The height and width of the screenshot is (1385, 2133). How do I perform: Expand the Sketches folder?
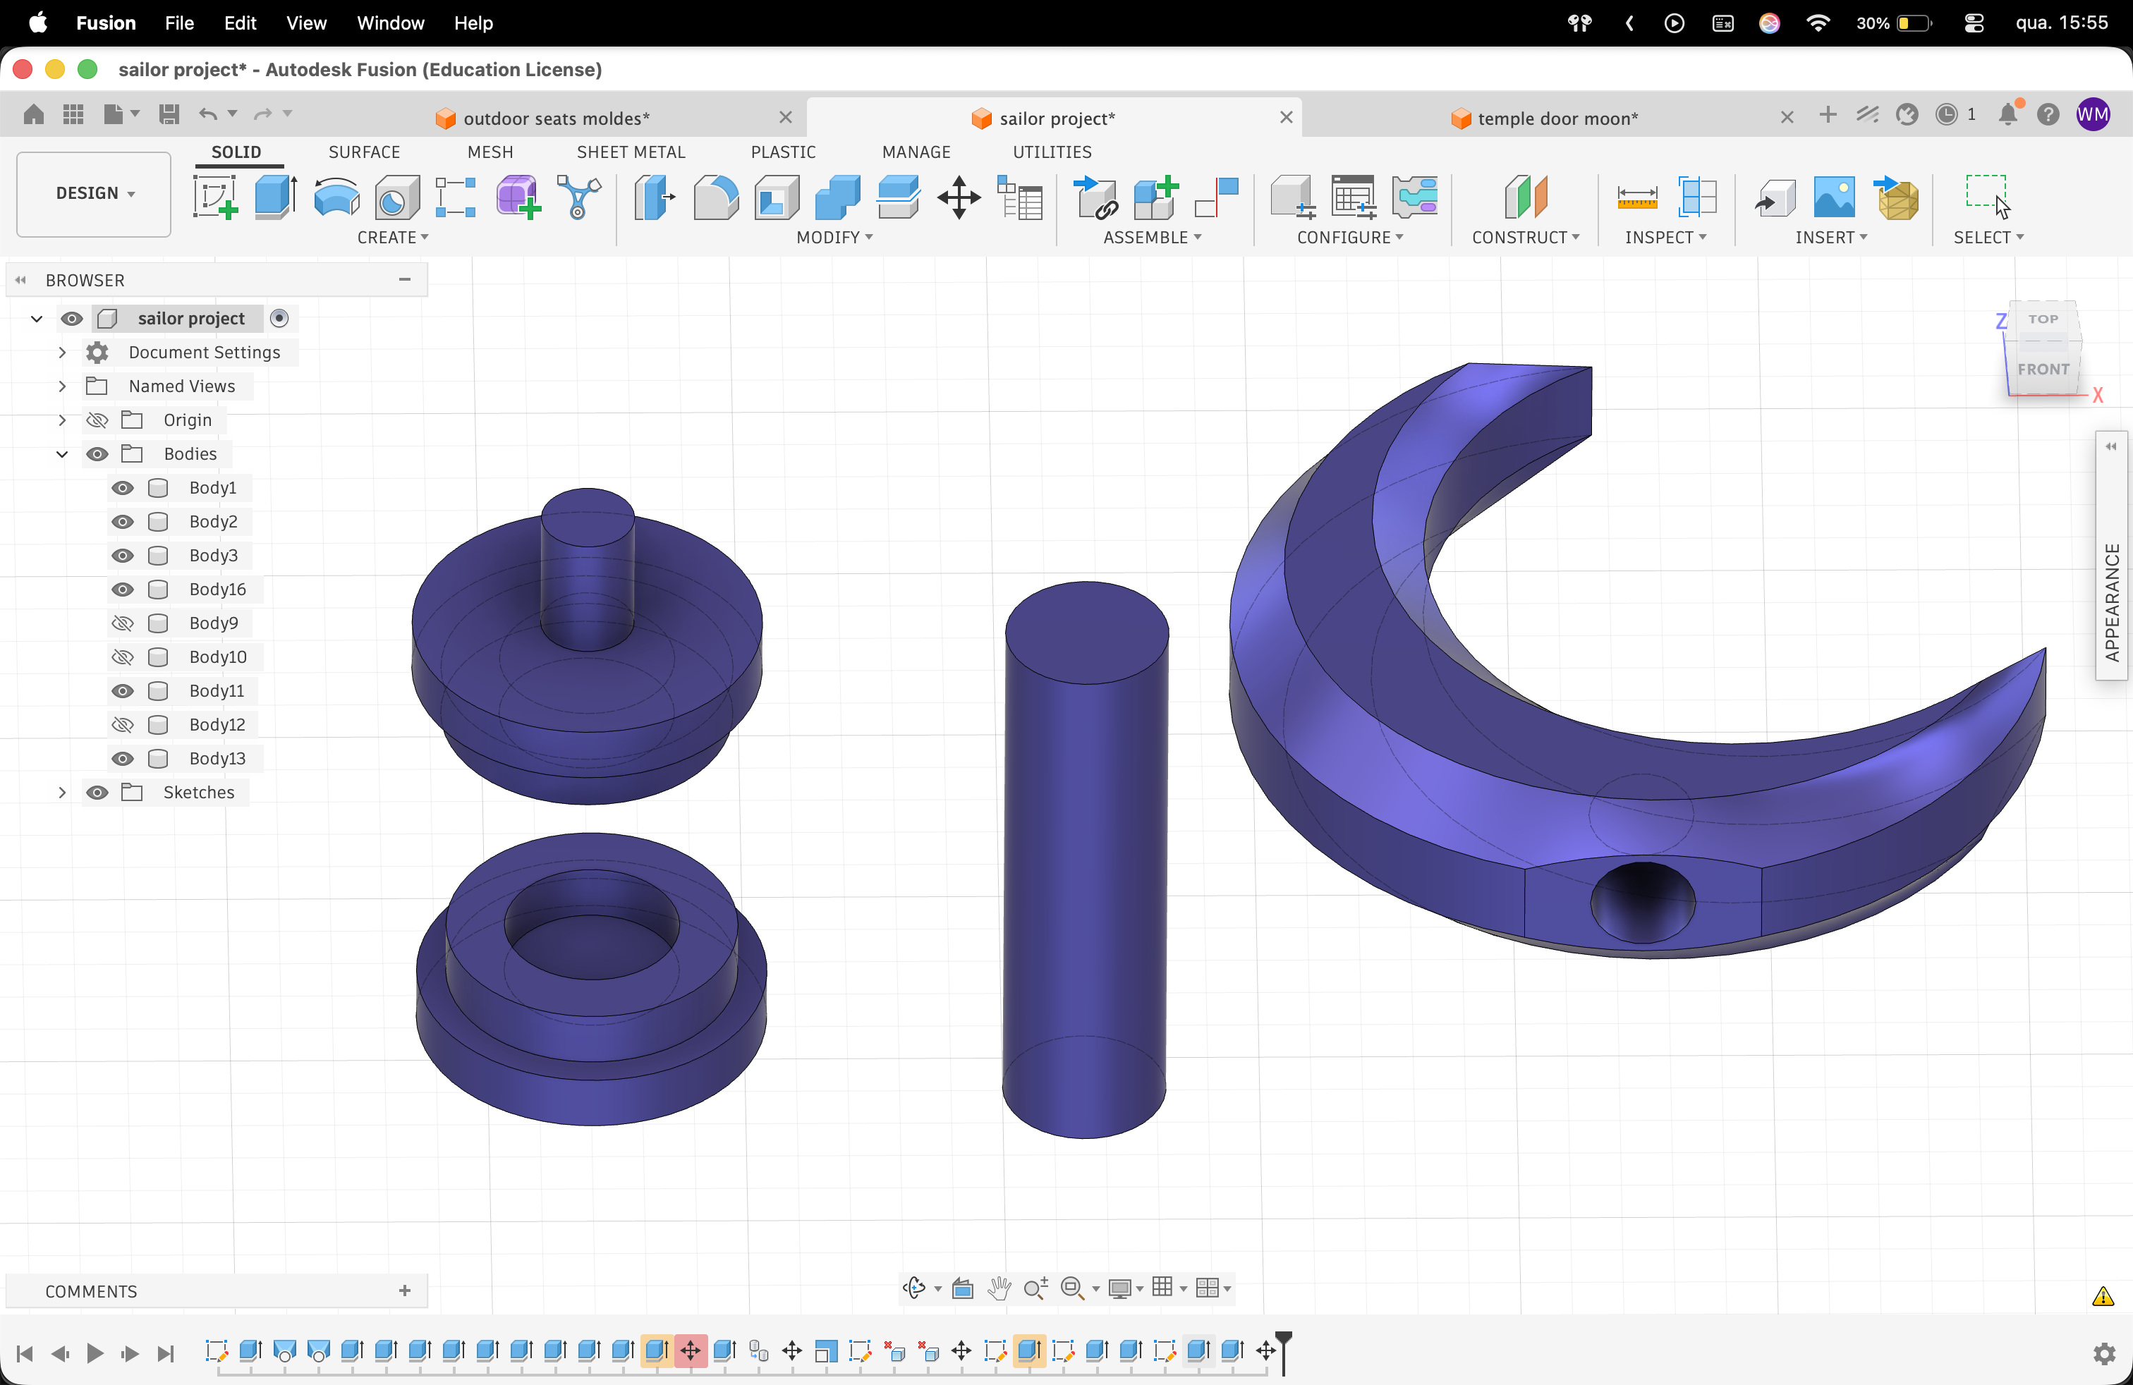62,792
